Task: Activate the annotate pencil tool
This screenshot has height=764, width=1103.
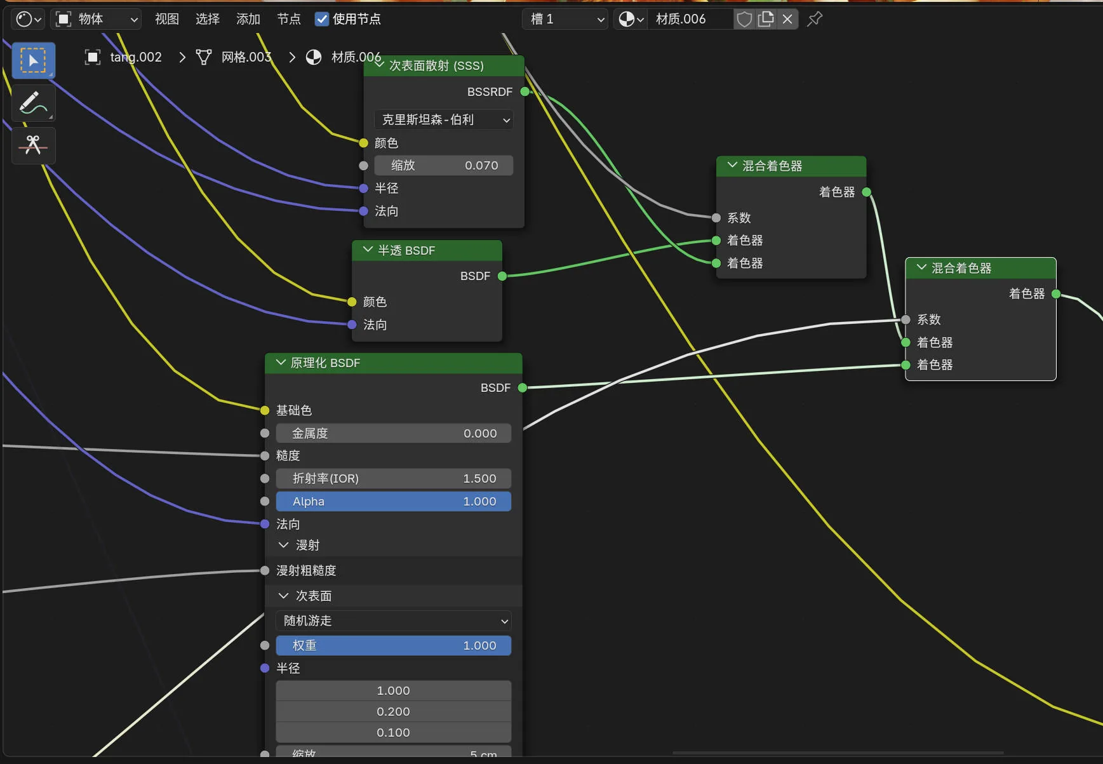Action: 33,103
